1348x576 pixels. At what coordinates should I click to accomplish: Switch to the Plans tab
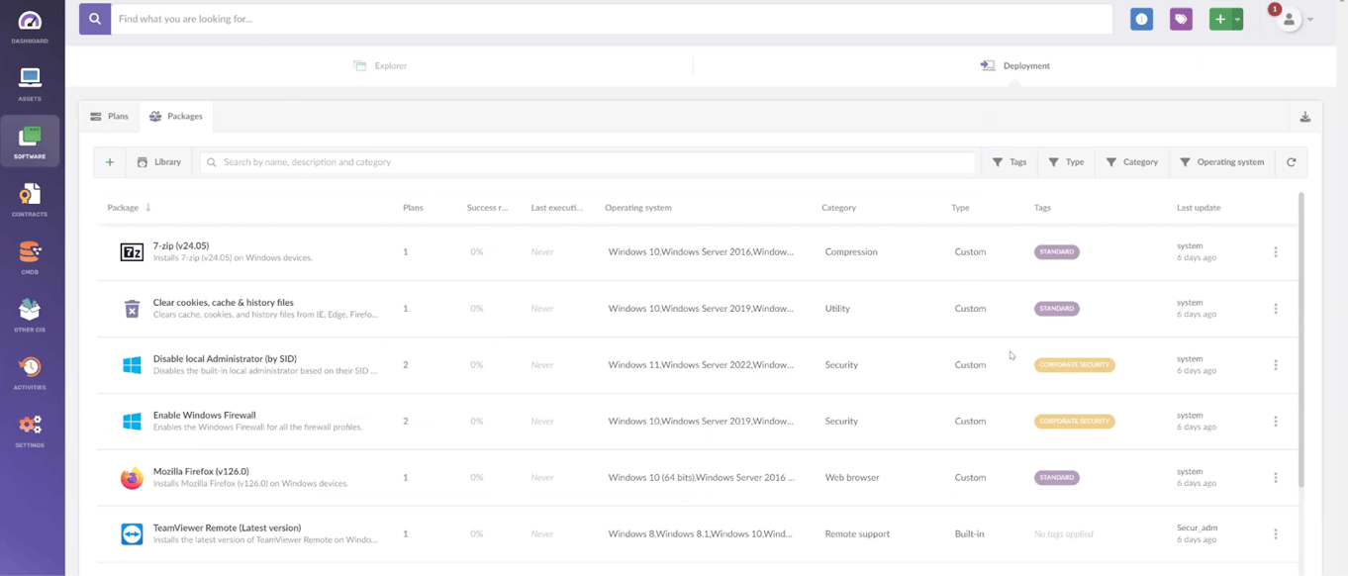click(x=109, y=116)
